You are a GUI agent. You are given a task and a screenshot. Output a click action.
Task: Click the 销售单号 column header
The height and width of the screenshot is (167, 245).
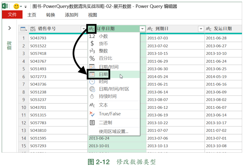tap(58, 29)
